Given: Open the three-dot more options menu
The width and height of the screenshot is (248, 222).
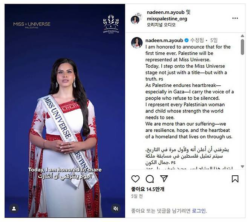Looking at the screenshot, I should click(x=235, y=18).
